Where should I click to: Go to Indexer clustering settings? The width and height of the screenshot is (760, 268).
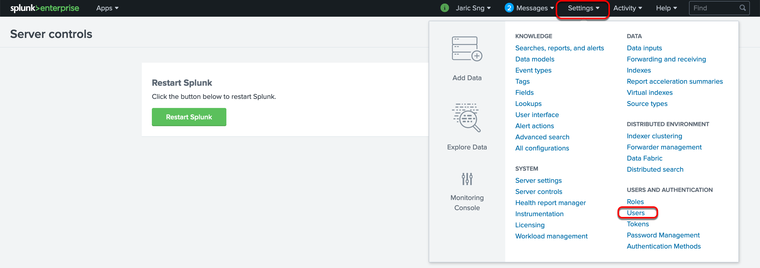[x=654, y=136]
